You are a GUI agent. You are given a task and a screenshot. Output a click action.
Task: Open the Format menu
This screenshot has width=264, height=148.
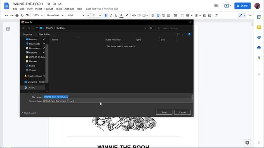click(x=49, y=9)
